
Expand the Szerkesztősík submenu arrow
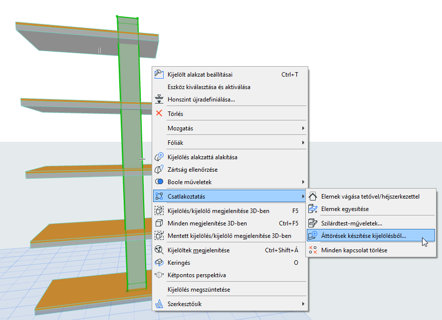[x=303, y=304]
